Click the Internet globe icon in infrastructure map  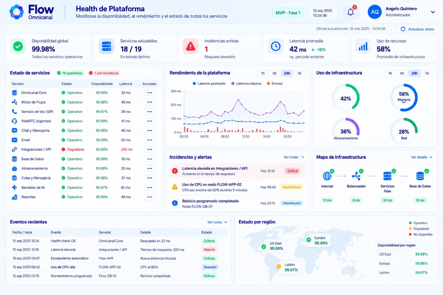click(327, 176)
